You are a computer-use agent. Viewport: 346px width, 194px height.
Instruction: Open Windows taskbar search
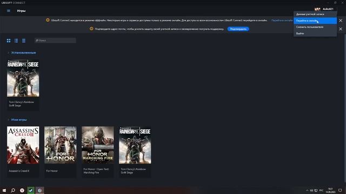point(13,190)
